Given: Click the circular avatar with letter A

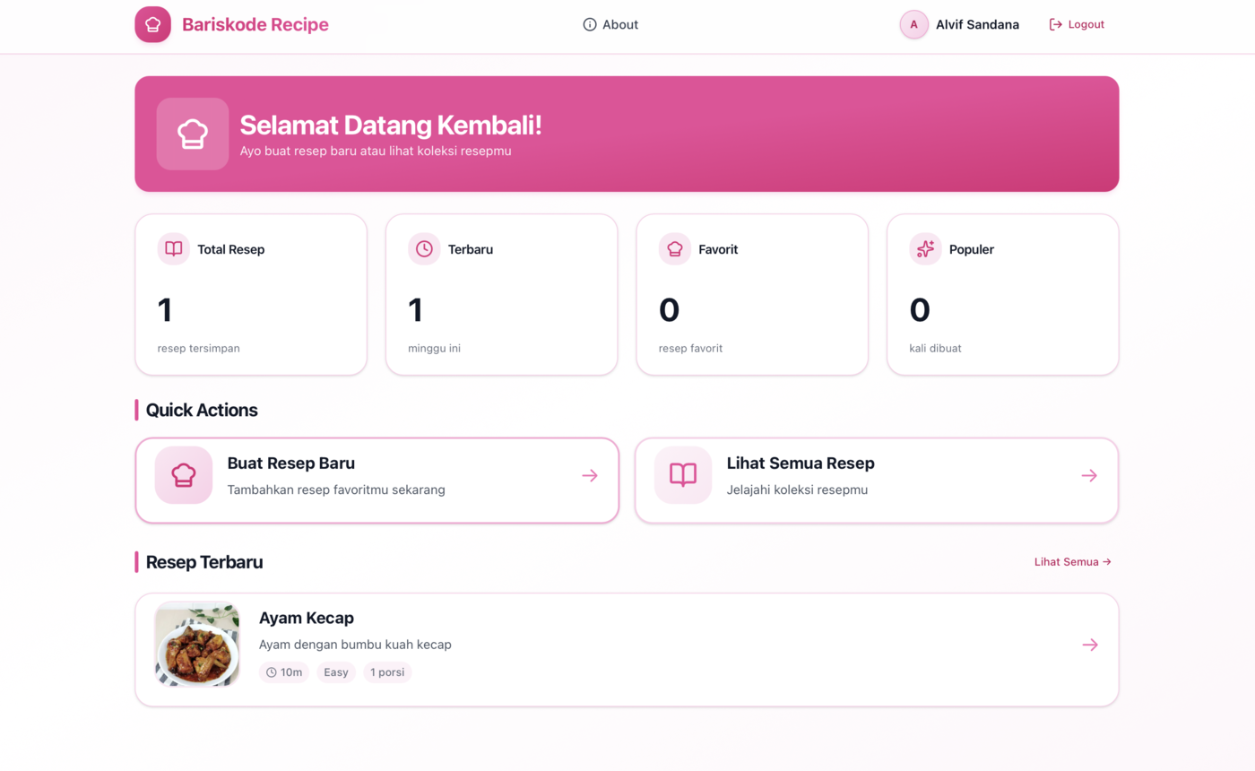Looking at the screenshot, I should pyautogui.click(x=913, y=24).
